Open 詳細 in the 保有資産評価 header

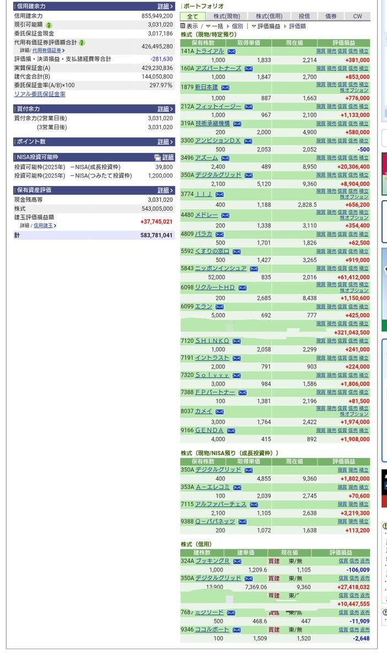point(165,190)
